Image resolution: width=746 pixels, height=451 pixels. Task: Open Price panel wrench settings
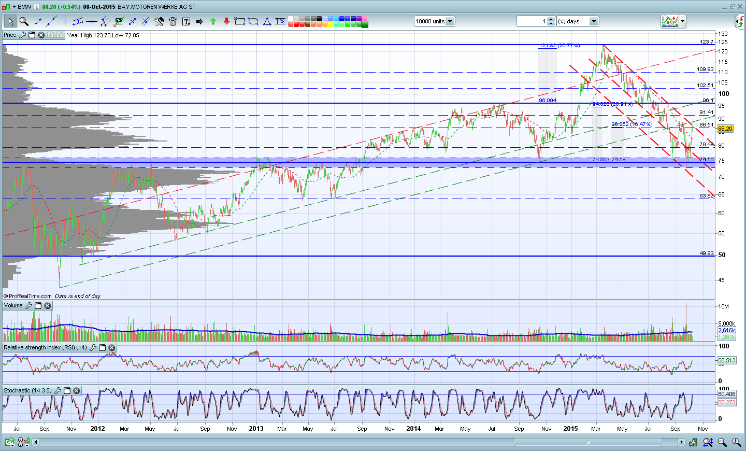[22, 35]
